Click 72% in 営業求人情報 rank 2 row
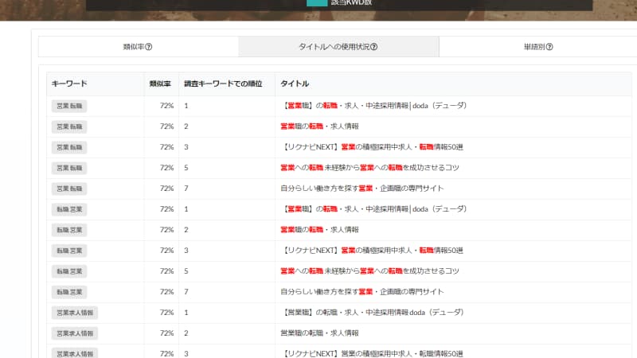637x358 pixels. pyautogui.click(x=166, y=333)
